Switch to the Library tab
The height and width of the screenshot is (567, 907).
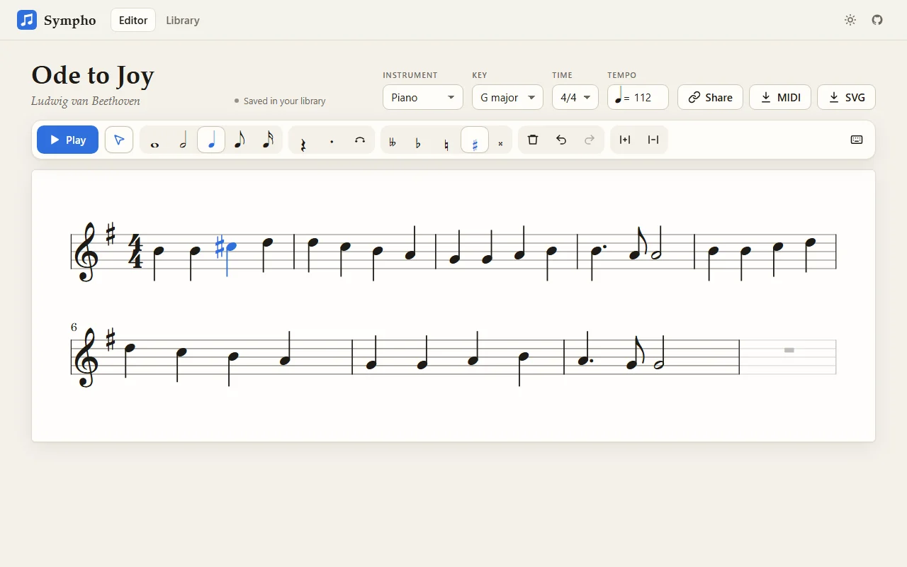pos(183,20)
